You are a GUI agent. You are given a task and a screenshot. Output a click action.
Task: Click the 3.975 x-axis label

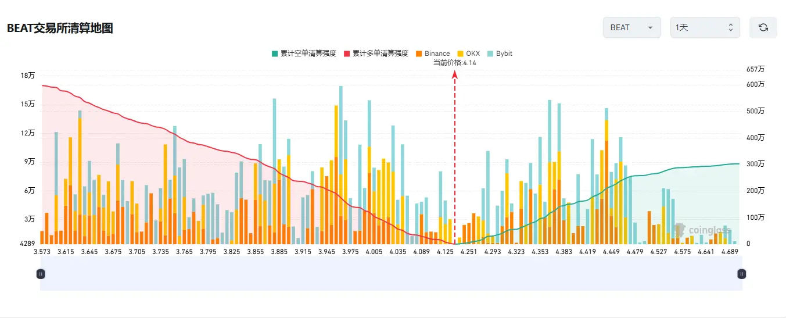click(x=350, y=252)
